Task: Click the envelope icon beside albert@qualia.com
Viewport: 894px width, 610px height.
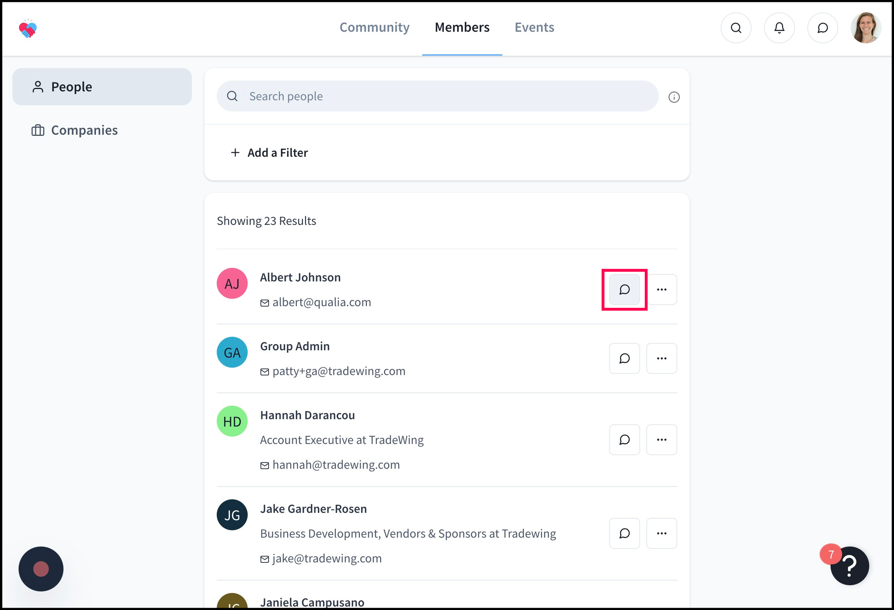Action: pos(264,303)
